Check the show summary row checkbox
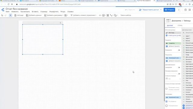This screenshot has height=109, width=193. (x=166, y=89)
